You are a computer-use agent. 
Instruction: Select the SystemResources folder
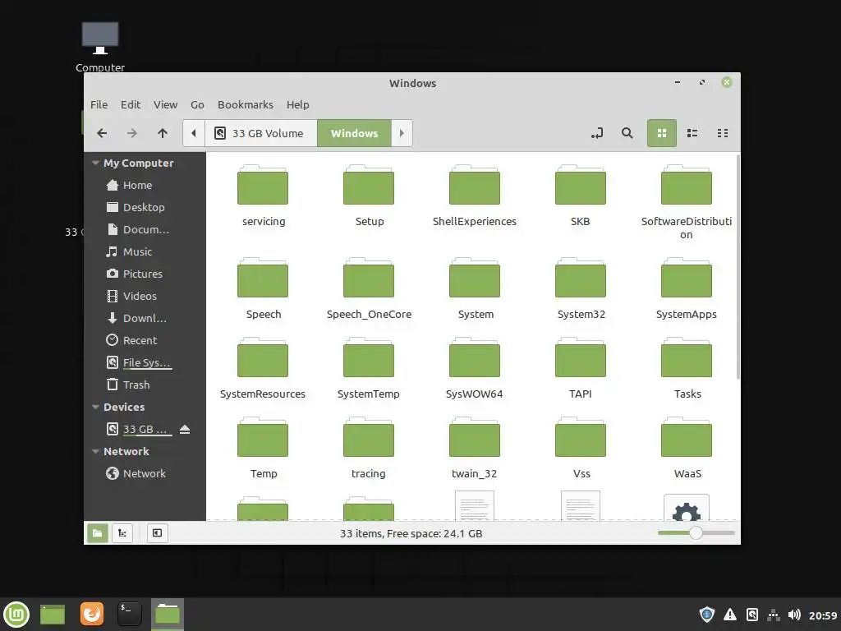point(263,369)
